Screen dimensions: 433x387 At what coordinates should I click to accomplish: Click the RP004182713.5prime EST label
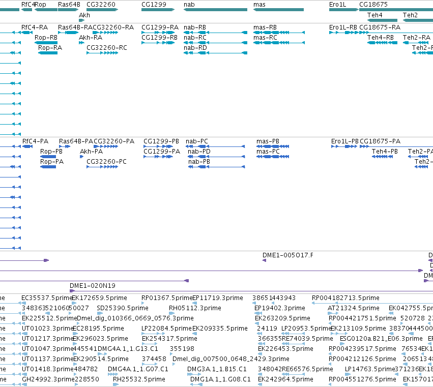pos(345,298)
